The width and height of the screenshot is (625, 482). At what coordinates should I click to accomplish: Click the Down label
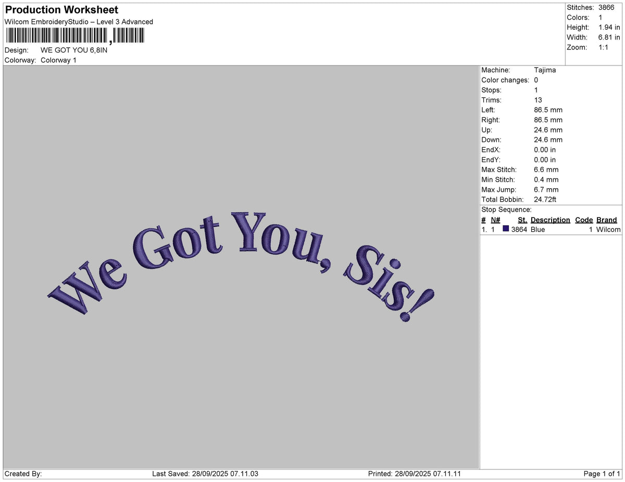(491, 140)
